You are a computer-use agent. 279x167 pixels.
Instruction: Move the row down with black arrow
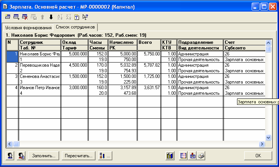pos(51,17)
